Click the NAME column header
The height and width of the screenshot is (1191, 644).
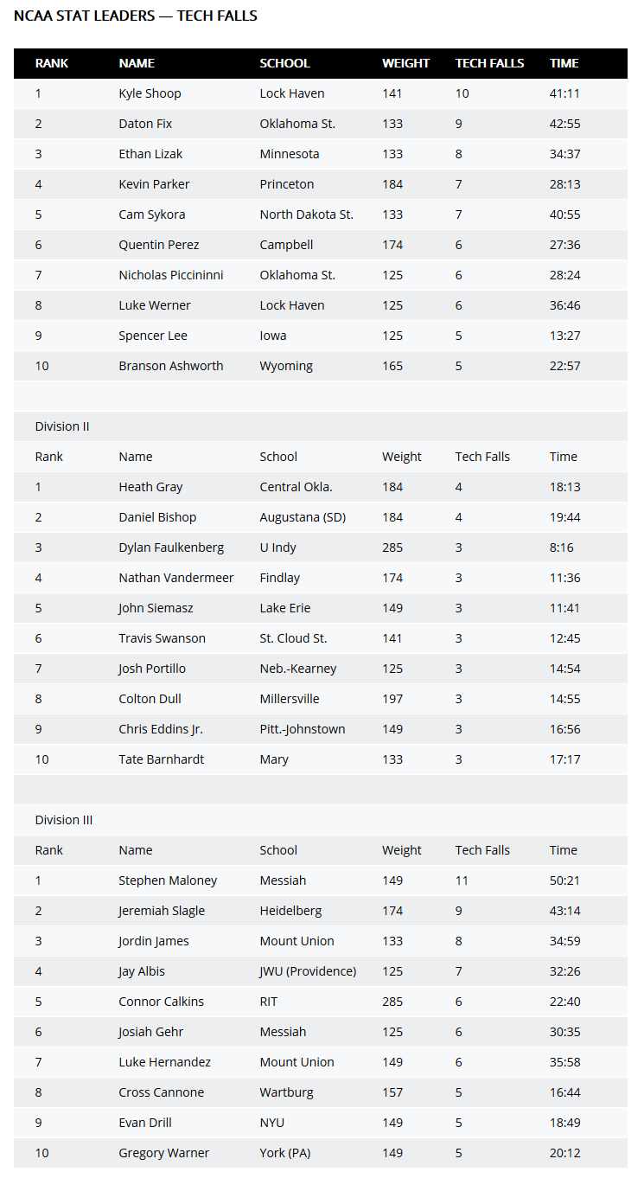(x=137, y=63)
